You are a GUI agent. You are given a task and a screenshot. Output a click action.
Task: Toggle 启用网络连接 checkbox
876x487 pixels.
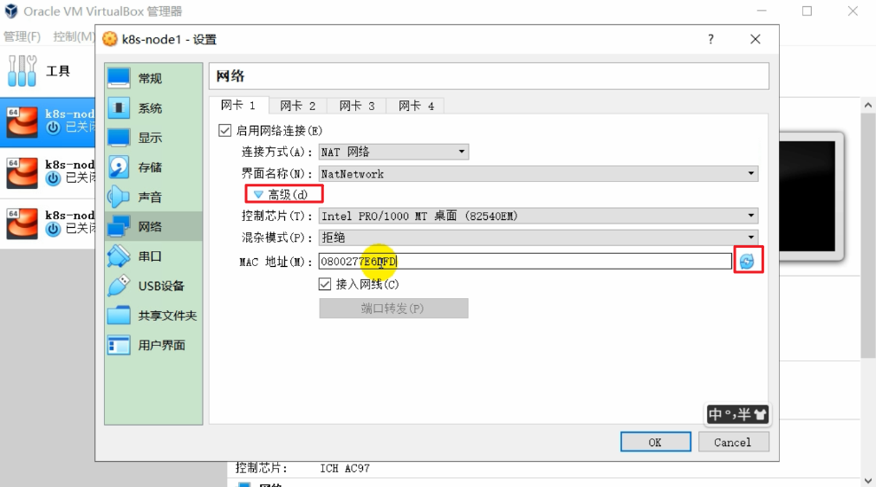tap(224, 131)
